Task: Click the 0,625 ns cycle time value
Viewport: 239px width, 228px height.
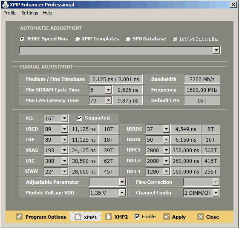Action: [128, 90]
